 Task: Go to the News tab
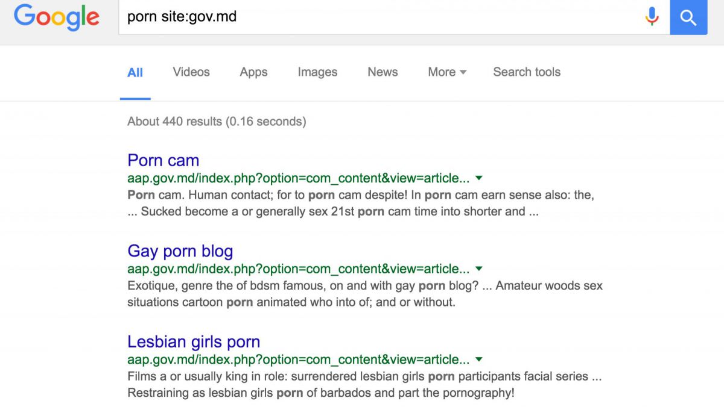click(x=383, y=72)
